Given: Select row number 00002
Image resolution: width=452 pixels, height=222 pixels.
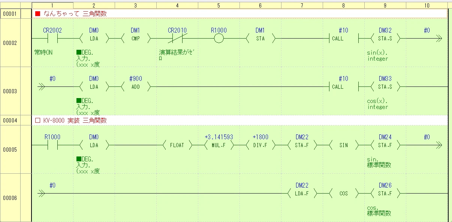Looking at the screenshot, I should pyautogui.click(x=10, y=43).
